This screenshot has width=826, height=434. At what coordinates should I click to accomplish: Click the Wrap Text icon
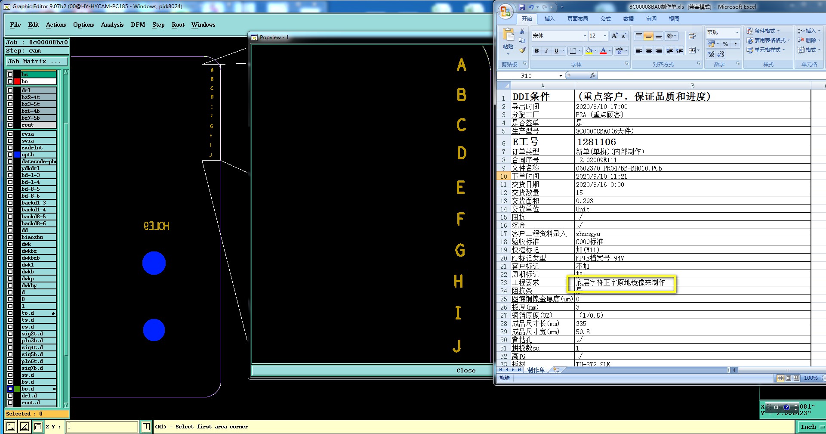[x=692, y=36]
